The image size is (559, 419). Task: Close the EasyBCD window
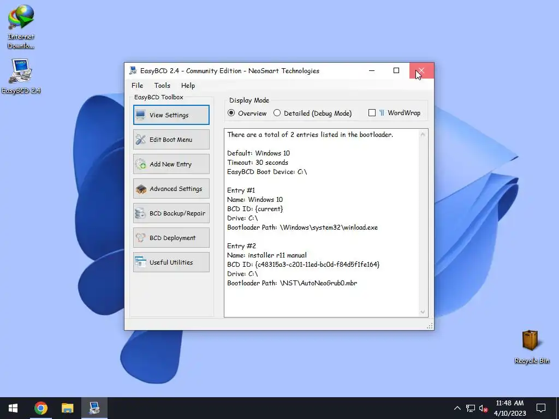pos(421,70)
